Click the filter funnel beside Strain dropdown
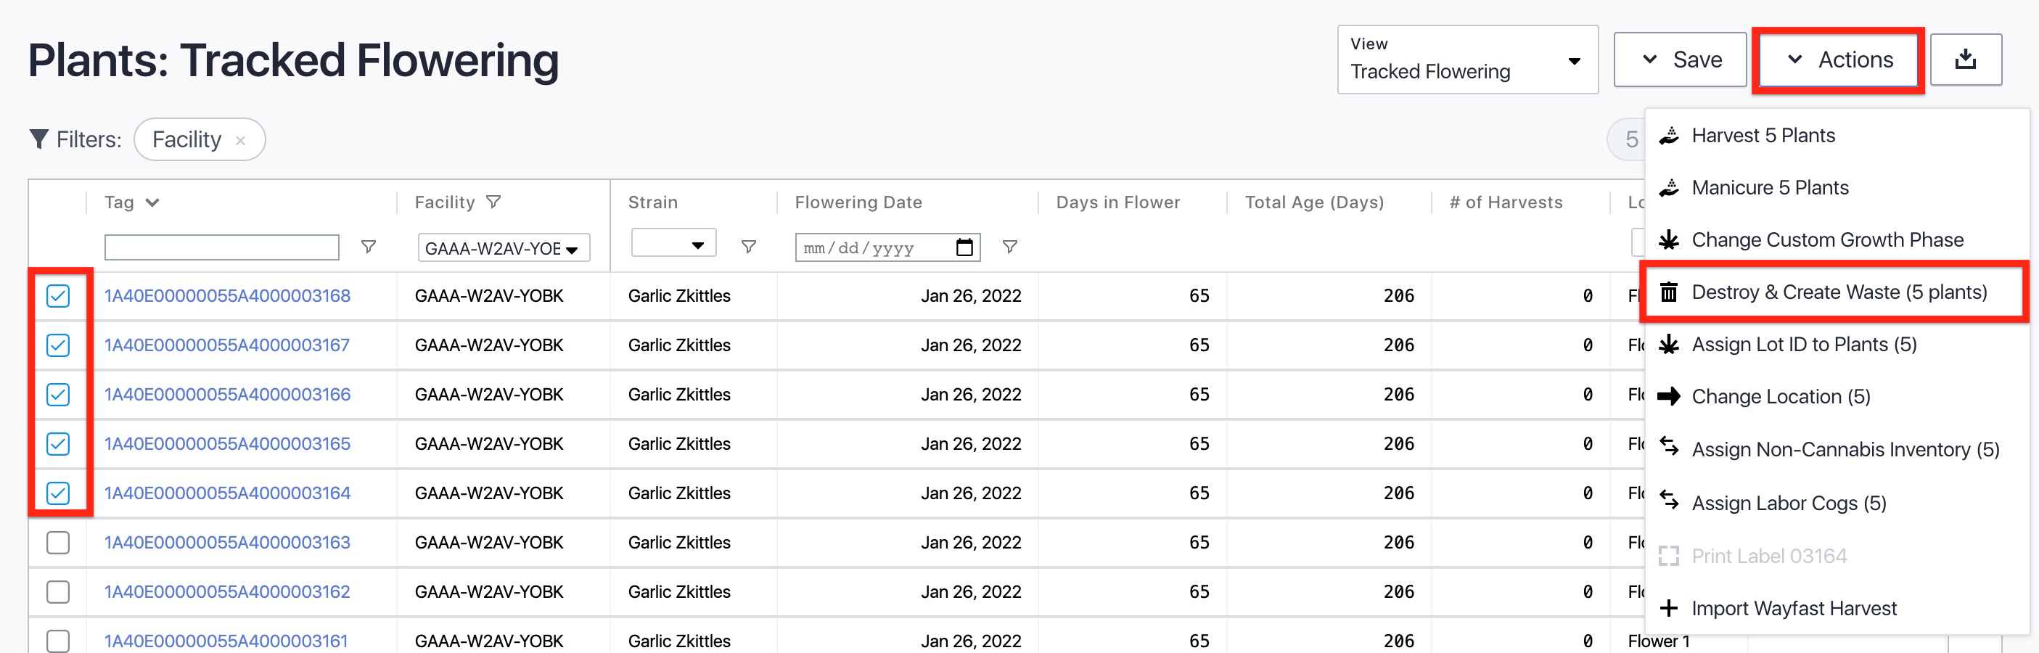This screenshot has height=653, width=2039. pos(748,247)
